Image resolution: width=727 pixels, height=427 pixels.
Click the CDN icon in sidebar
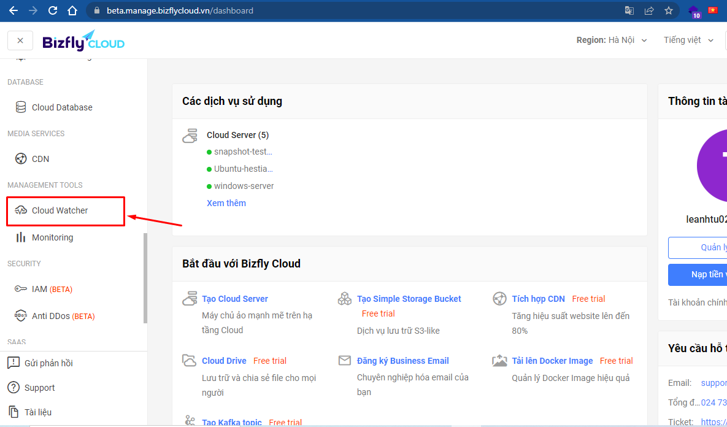(x=21, y=158)
